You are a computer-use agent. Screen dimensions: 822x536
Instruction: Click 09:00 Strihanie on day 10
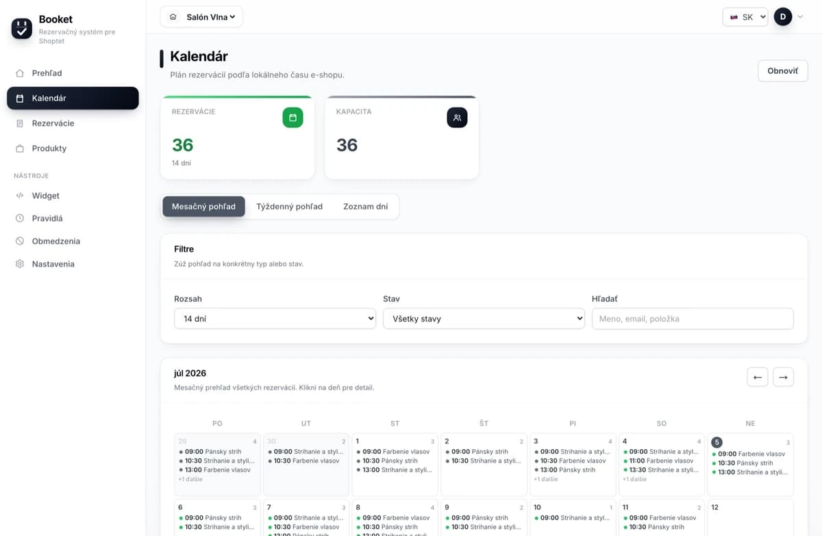[572, 518]
